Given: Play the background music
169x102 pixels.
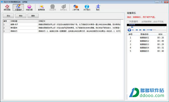Looking at the screenshot, I should pyautogui.click(x=129, y=30).
